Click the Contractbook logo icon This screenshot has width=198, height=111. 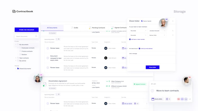click(14, 11)
